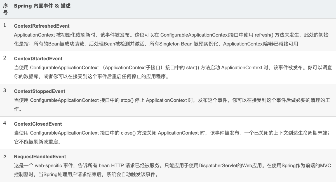Click row number 4 cell
This screenshot has height=182, width=336.
[5, 123]
